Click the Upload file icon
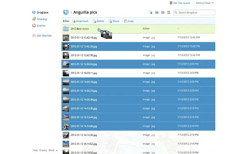This screenshot has width=246, height=154. point(151,12)
